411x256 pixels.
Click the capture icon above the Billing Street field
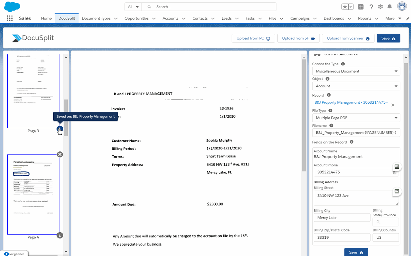coord(397,191)
